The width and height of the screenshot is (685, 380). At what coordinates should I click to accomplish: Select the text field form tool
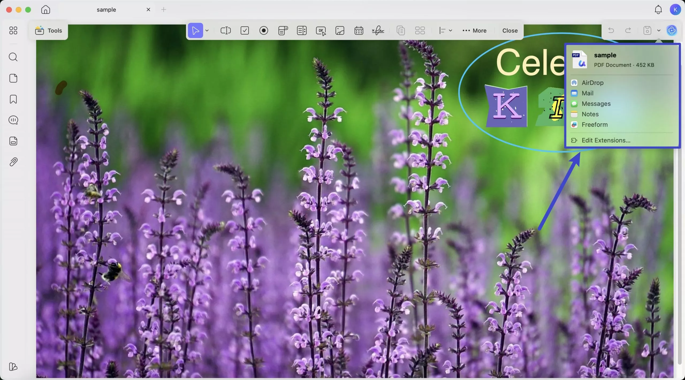coord(225,31)
